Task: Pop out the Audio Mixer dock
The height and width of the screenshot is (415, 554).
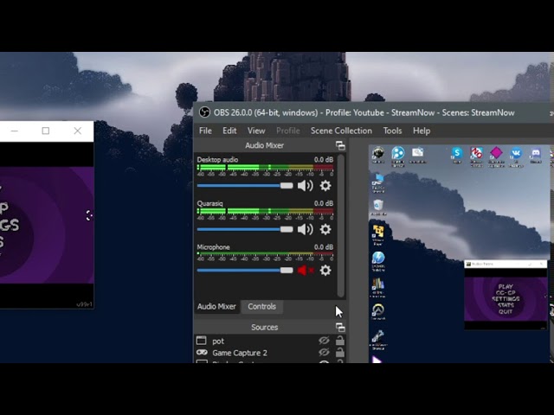Action: [340, 145]
